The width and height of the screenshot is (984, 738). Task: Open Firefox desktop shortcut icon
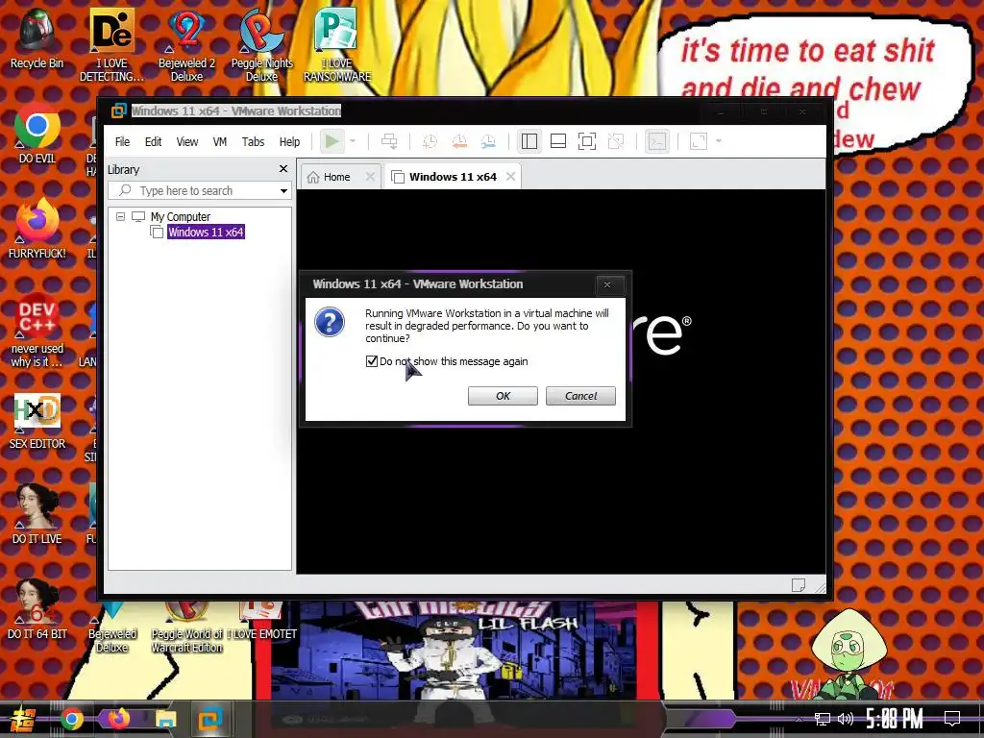[37, 229]
